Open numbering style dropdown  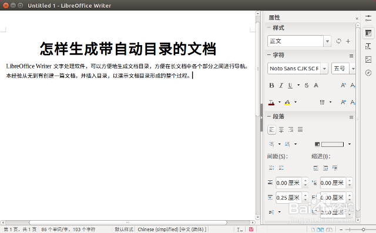click(x=296, y=144)
